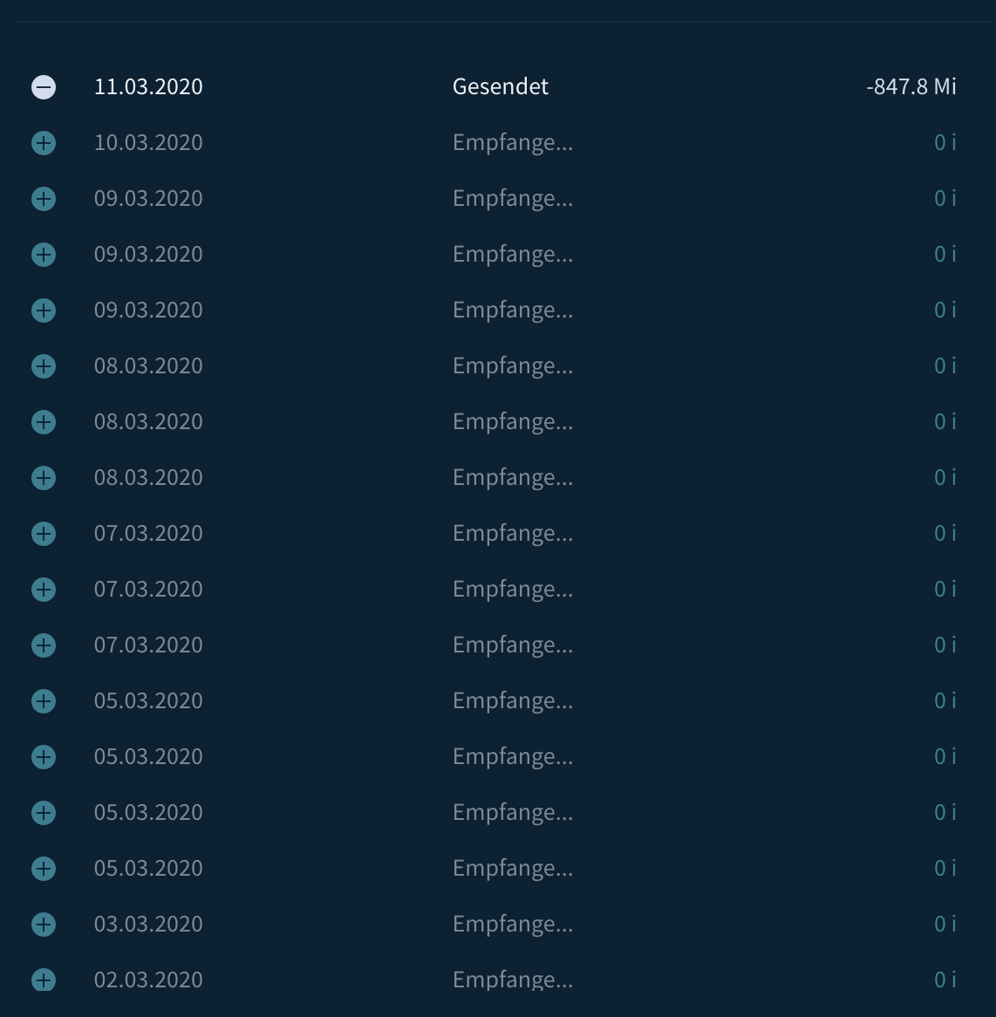Click the plus icon of the last 07.03.2020 row

44,645
